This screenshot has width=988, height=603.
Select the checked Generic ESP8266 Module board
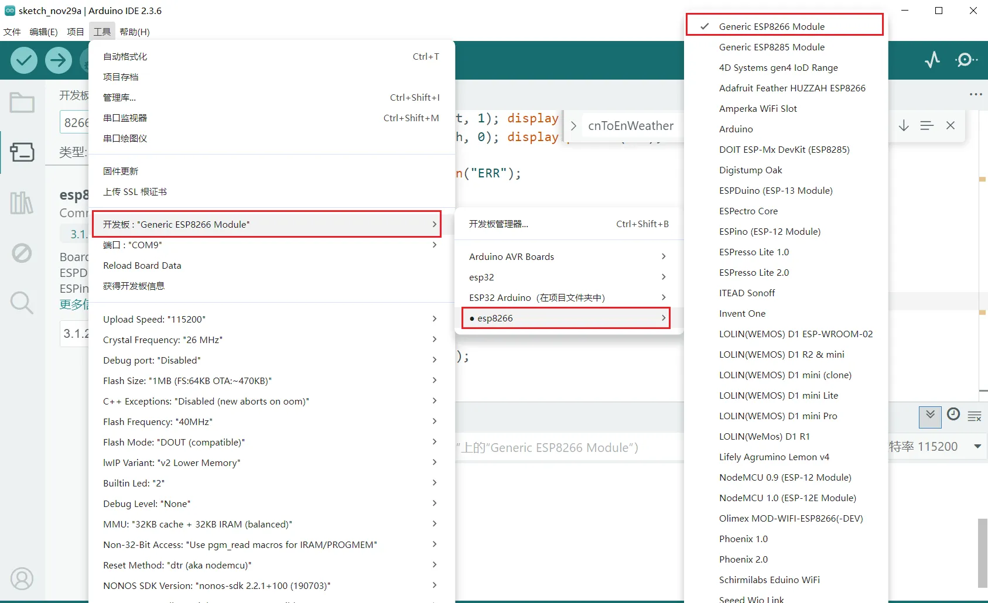(x=785, y=26)
